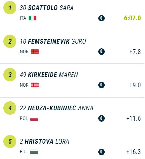Click the rank 2 yellow circle badge
Screen dimensions: 145x159
click(x=10, y=41)
